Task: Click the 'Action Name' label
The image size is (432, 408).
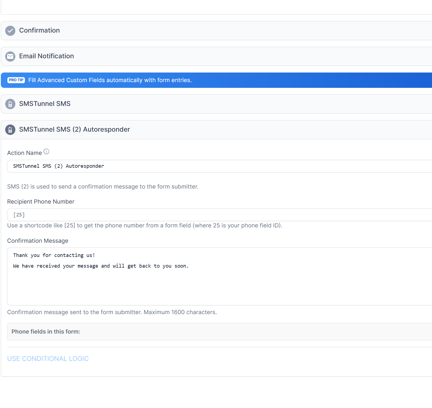Action: pyautogui.click(x=24, y=153)
